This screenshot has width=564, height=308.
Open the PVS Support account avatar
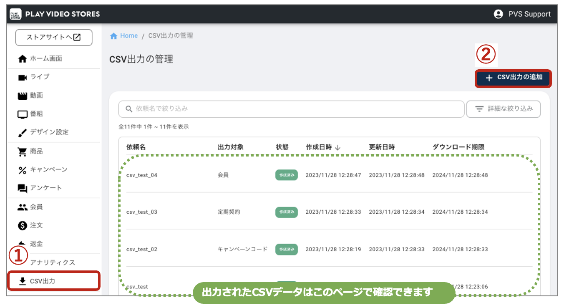498,14
